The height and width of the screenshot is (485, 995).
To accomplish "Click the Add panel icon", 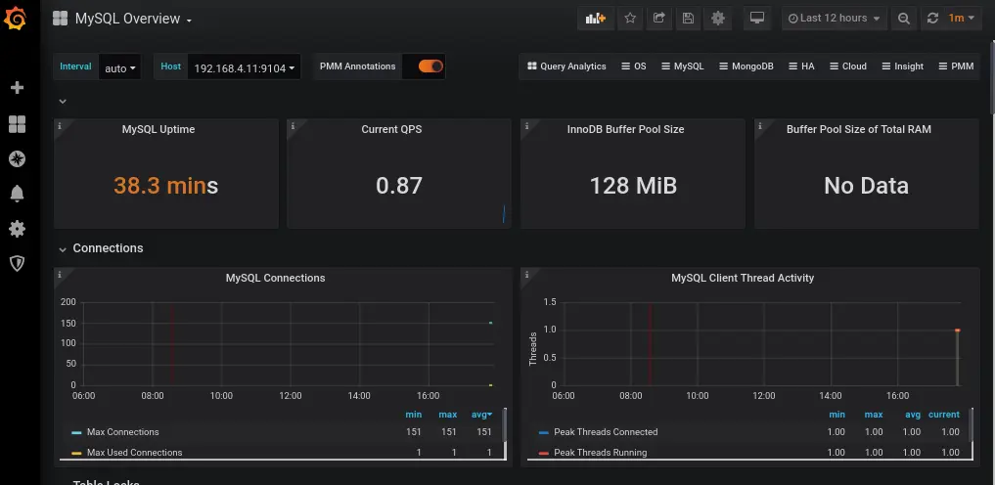I will tap(595, 19).
